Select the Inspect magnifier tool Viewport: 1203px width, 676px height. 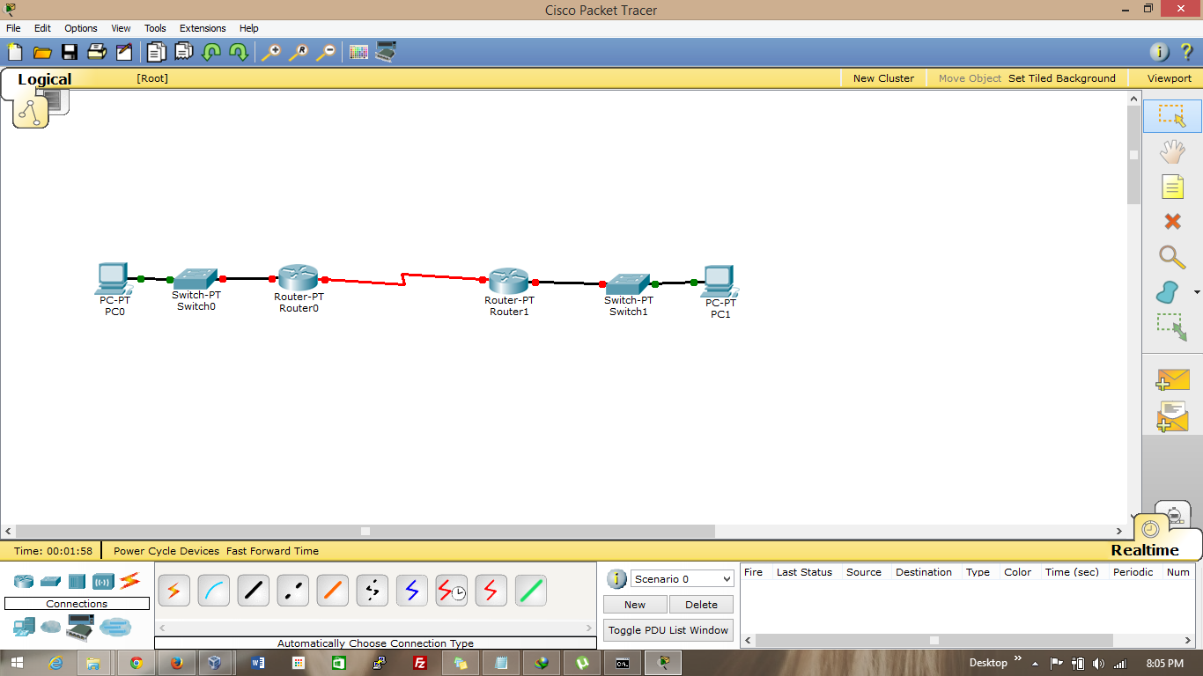pos(1171,257)
